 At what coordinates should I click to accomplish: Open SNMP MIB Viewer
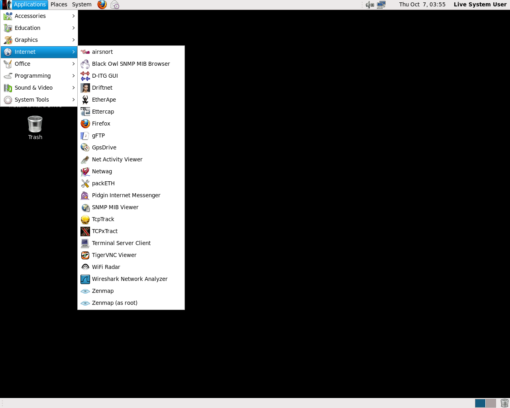(x=131, y=207)
